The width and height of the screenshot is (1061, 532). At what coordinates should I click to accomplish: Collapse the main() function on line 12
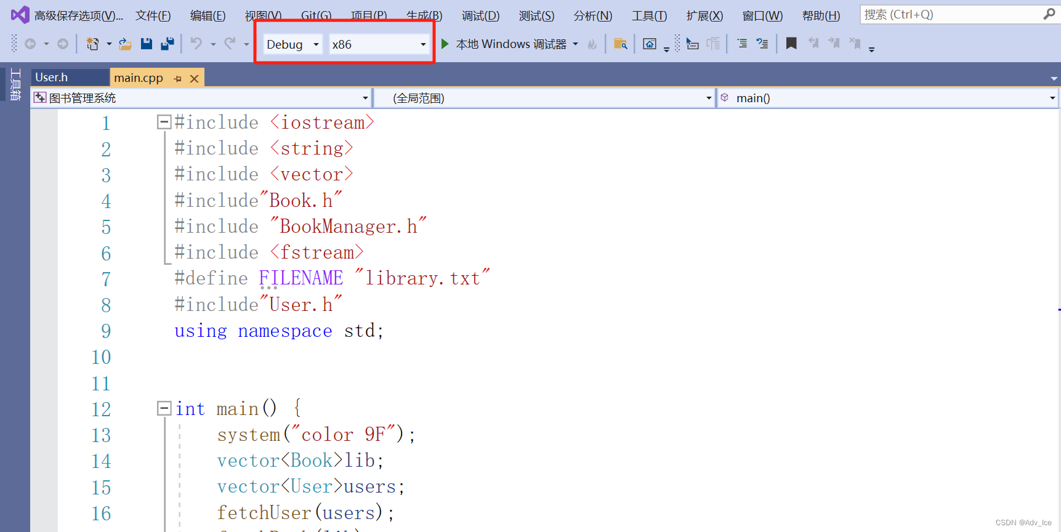[163, 408]
